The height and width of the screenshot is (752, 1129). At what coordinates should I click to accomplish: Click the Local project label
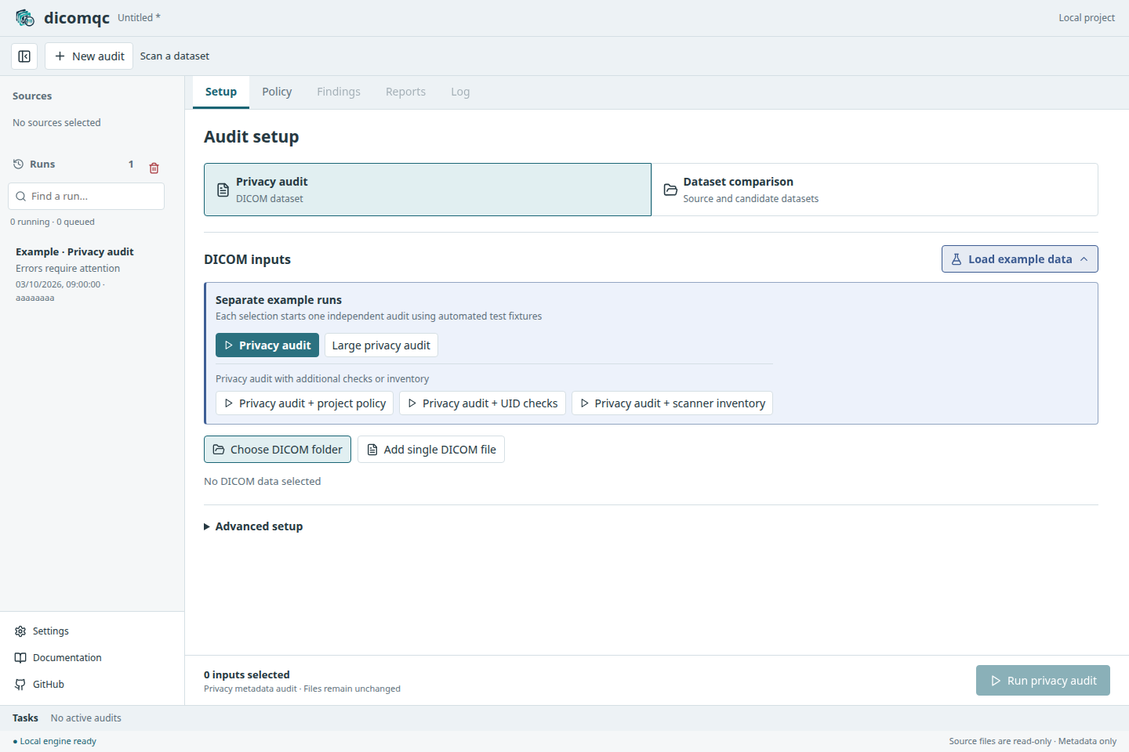point(1087,18)
